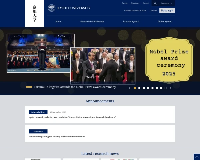Open the Directions link

[135, 3]
